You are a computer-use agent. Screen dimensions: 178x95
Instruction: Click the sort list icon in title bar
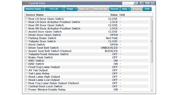pyautogui.click(x=142, y=3)
